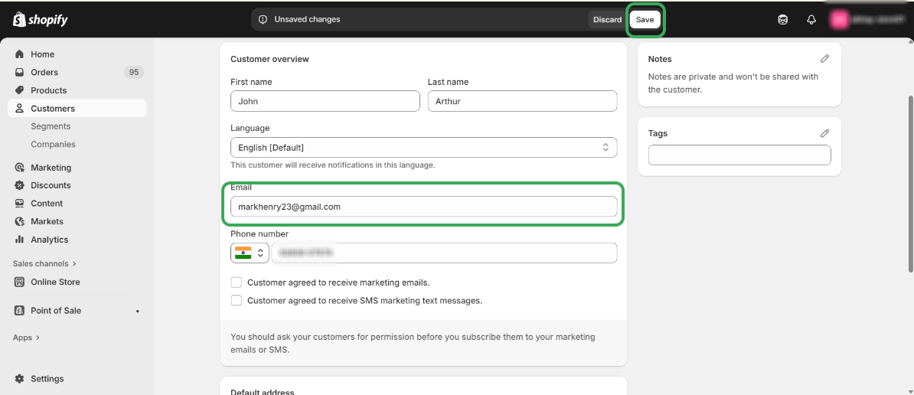Check SMS marketing text messages checkbox
The height and width of the screenshot is (395, 914).
tap(237, 301)
